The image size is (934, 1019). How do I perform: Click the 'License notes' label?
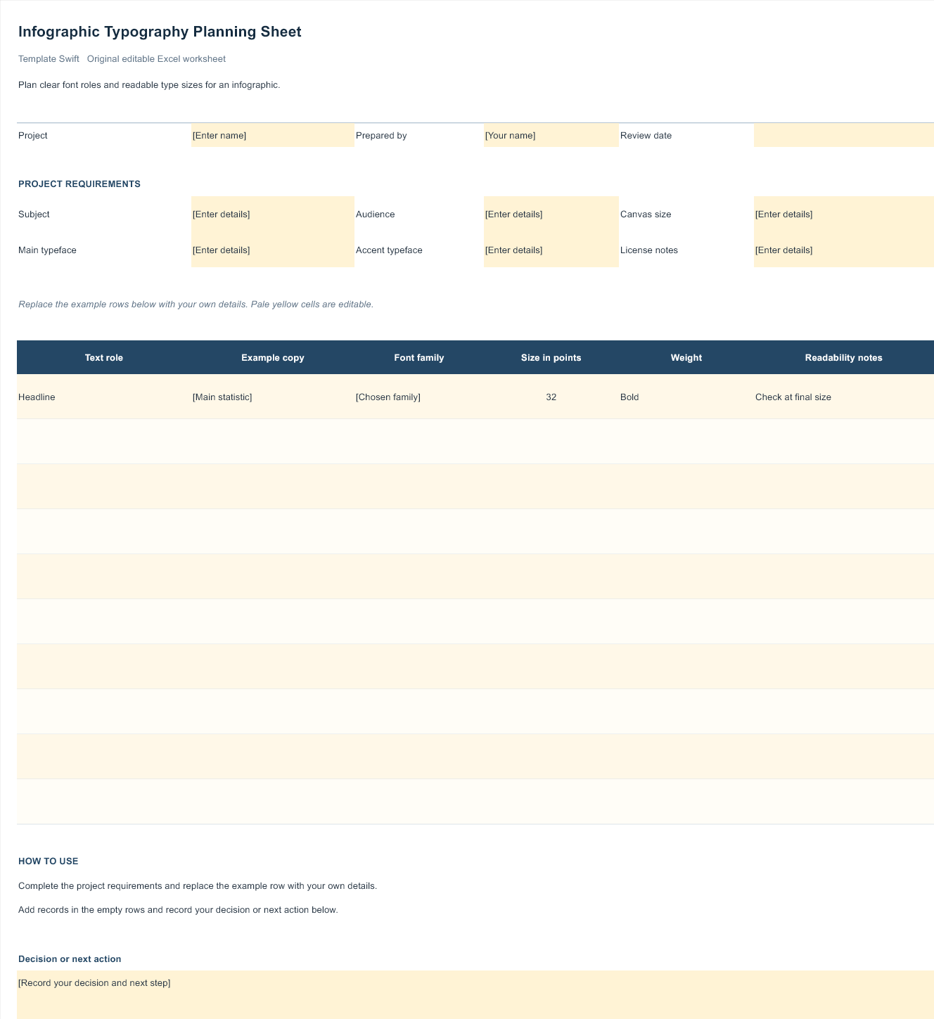649,250
